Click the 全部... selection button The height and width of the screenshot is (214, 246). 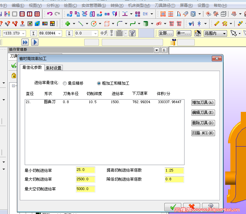[x=166, y=33]
